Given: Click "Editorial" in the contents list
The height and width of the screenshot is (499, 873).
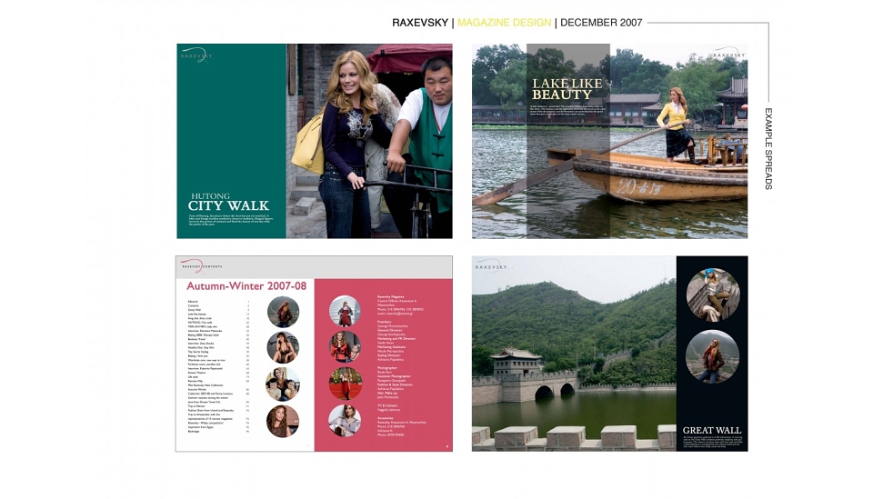Looking at the screenshot, I should click(x=193, y=302).
